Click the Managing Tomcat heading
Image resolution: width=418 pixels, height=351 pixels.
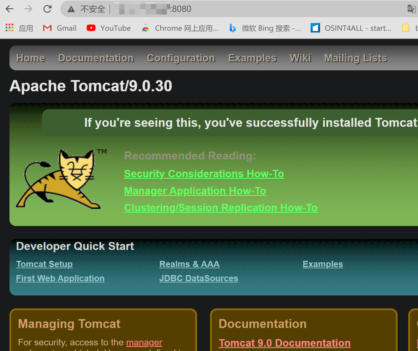click(69, 324)
